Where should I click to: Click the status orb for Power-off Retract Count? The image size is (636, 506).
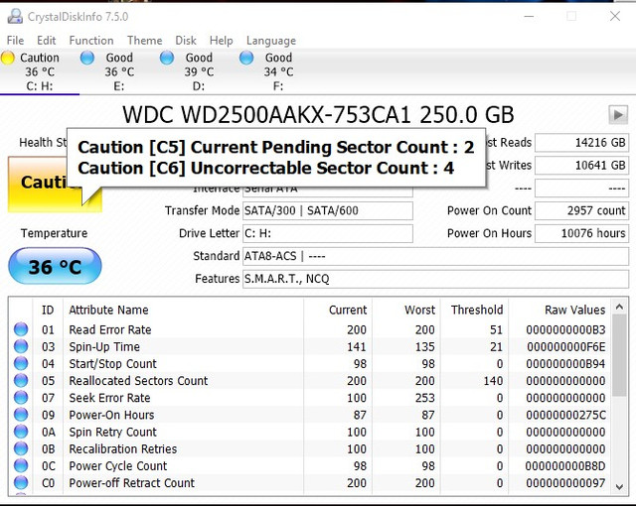tap(21, 482)
